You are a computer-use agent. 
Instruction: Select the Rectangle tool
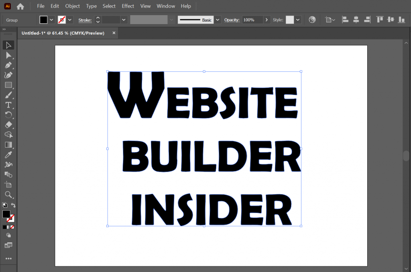(9, 85)
